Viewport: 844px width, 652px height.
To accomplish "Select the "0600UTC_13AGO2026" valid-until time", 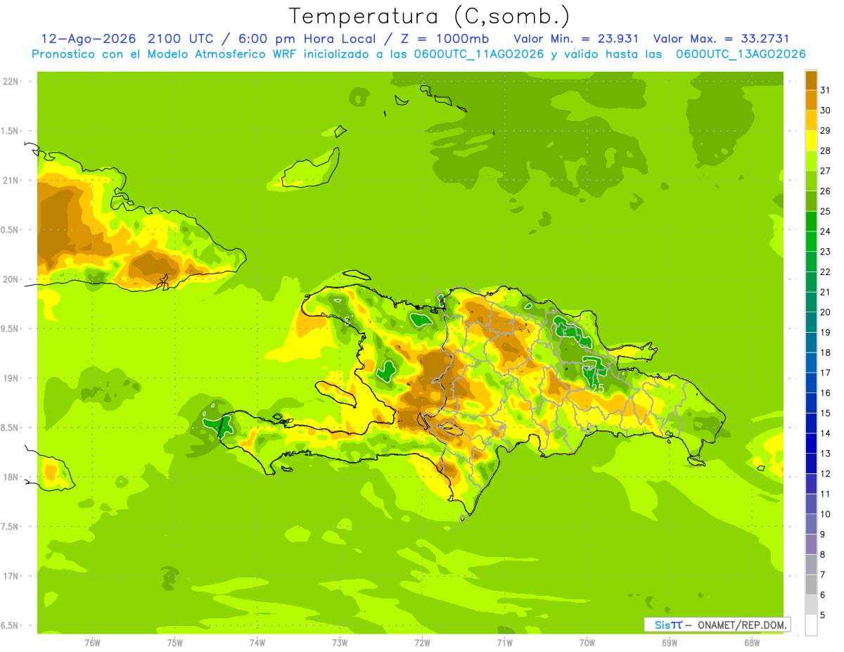I will pyautogui.click(x=741, y=54).
